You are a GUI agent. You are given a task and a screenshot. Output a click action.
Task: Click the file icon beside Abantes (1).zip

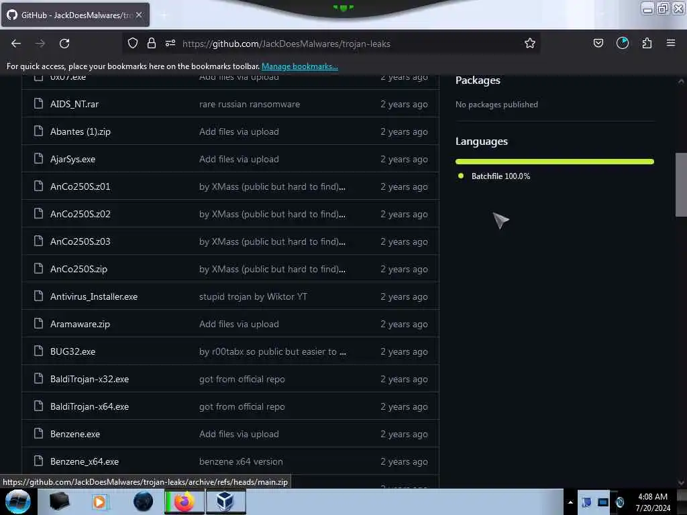coord(38,131)
